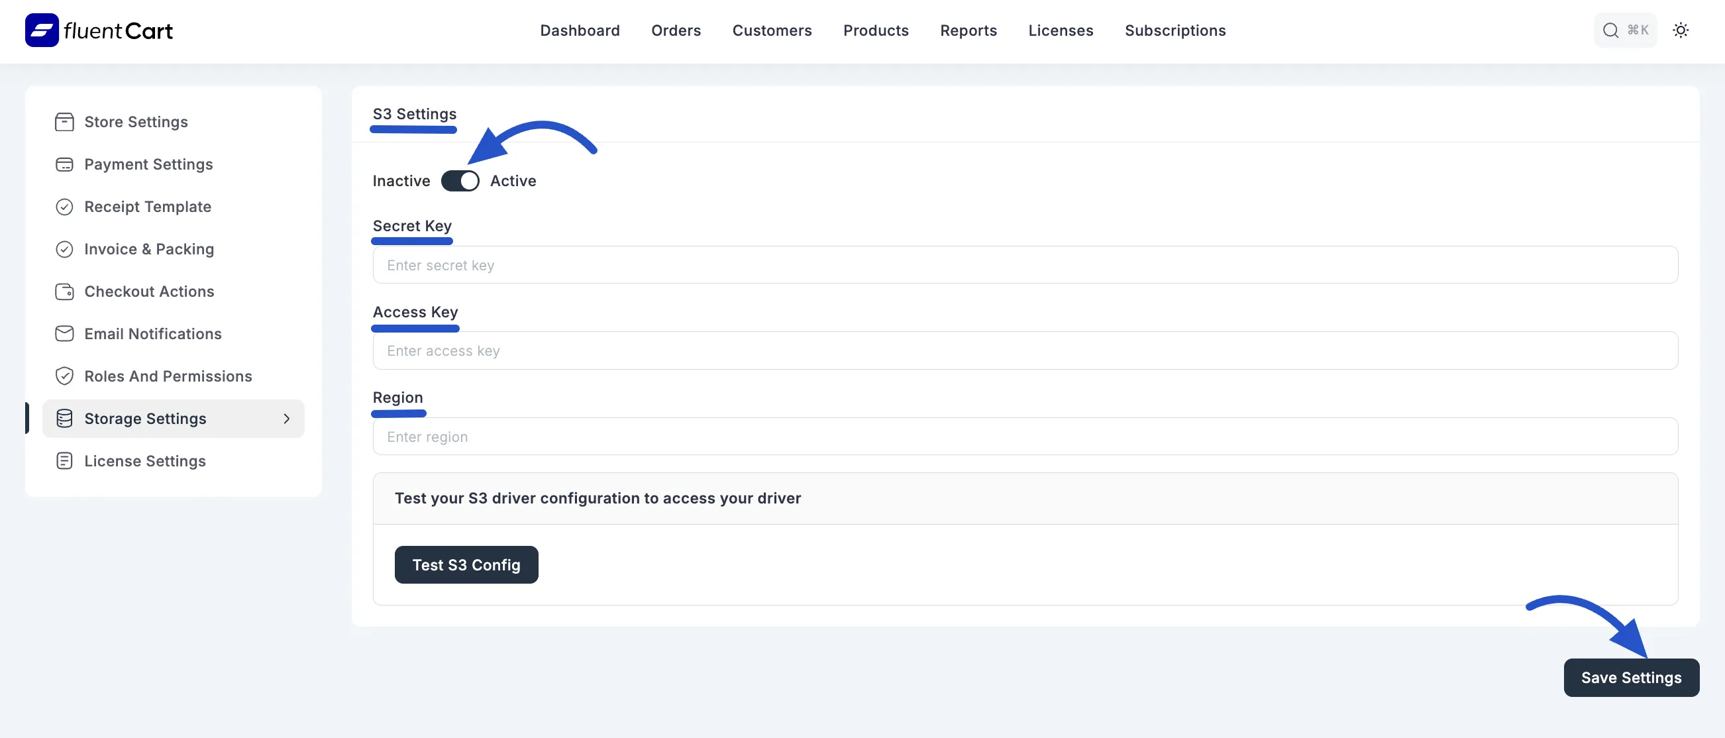
Task: Click the fluentCart logo
Action: click(x=99, y=29)
